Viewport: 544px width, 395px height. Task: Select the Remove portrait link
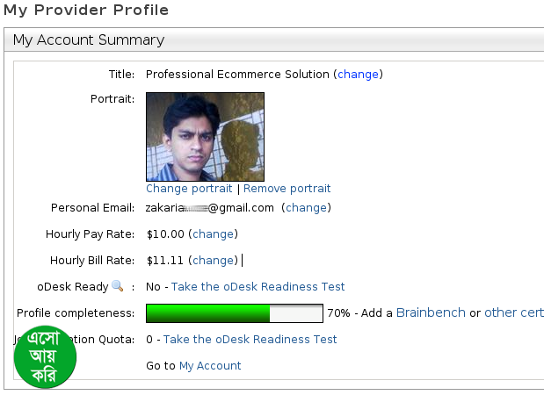(x=287, y=189)
